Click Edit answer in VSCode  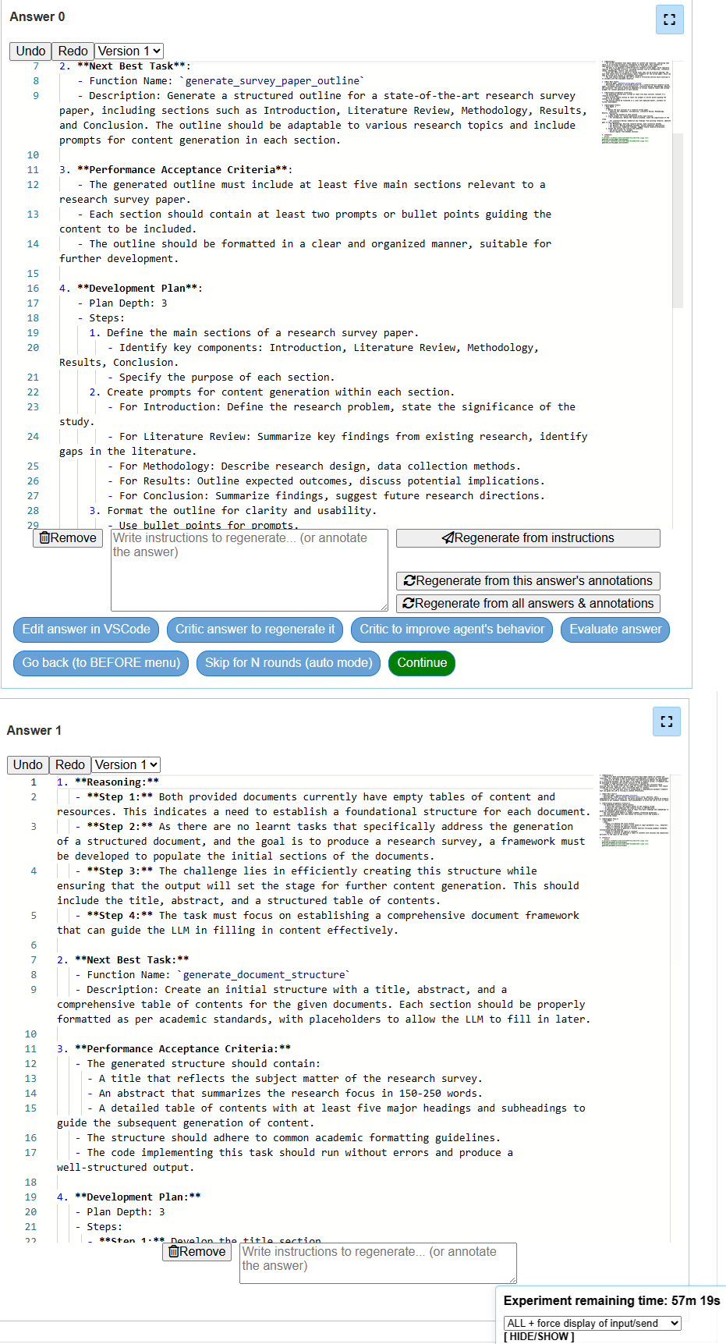coord(87,629)
